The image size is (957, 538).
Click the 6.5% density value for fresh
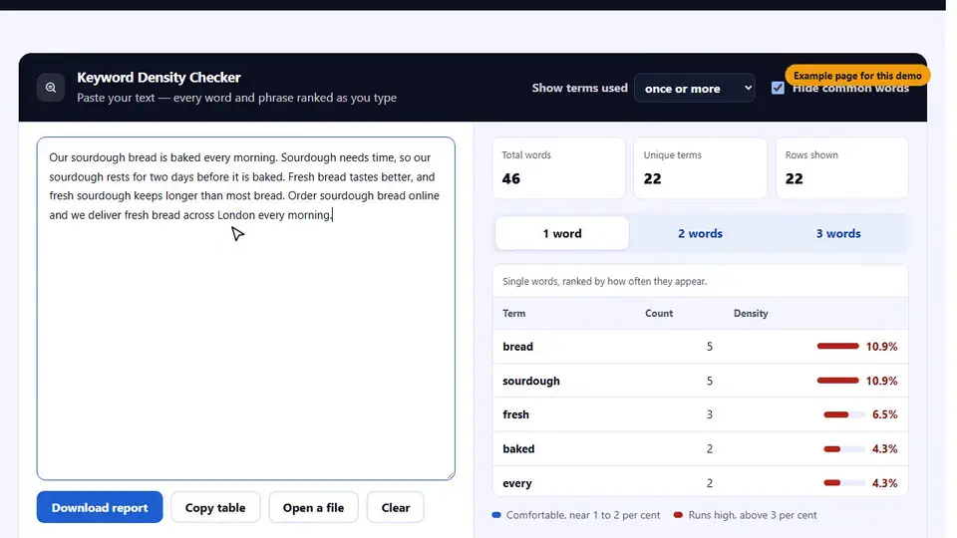coord(884,414)
